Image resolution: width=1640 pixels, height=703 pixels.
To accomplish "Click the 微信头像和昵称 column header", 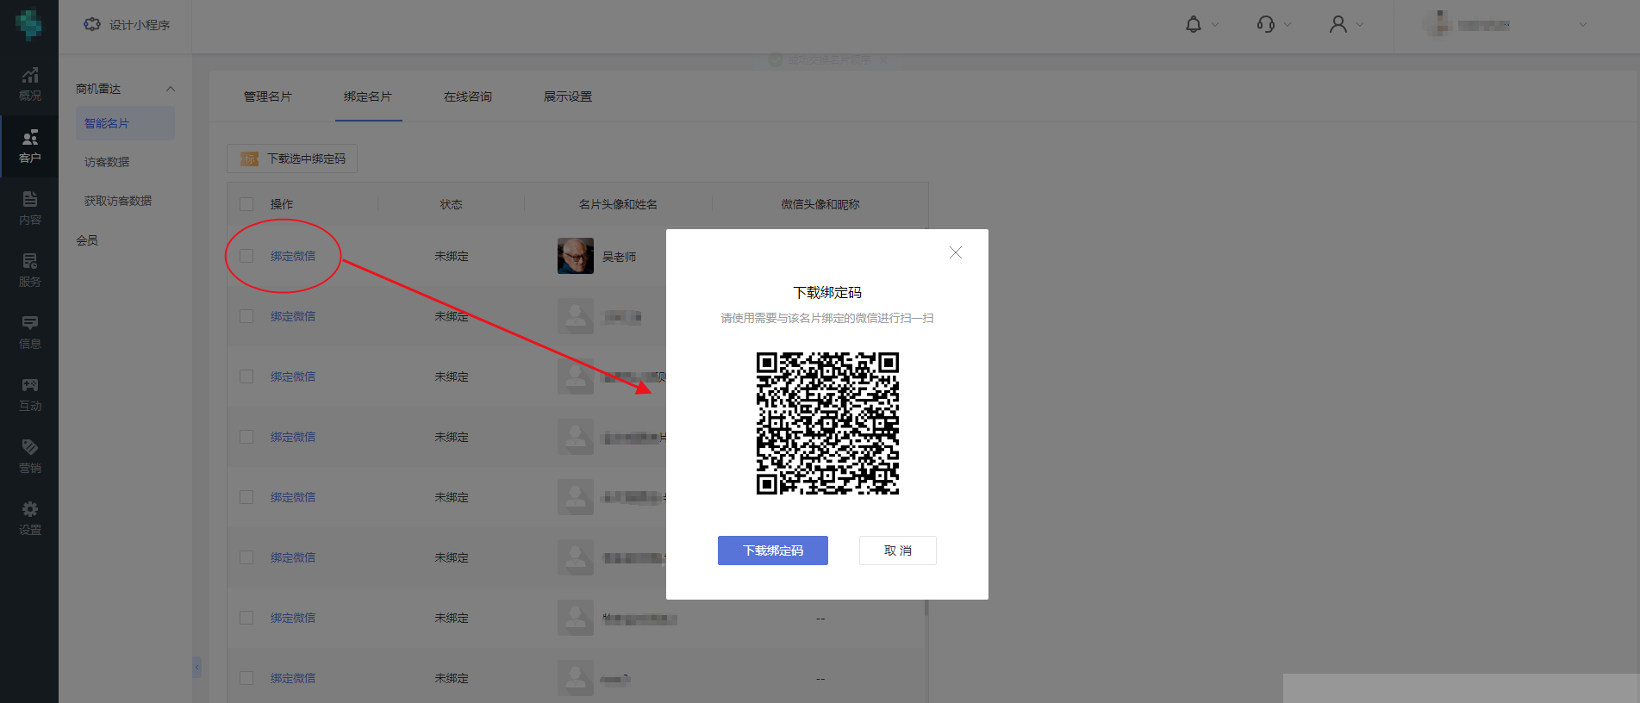I will tap(820, 204).
